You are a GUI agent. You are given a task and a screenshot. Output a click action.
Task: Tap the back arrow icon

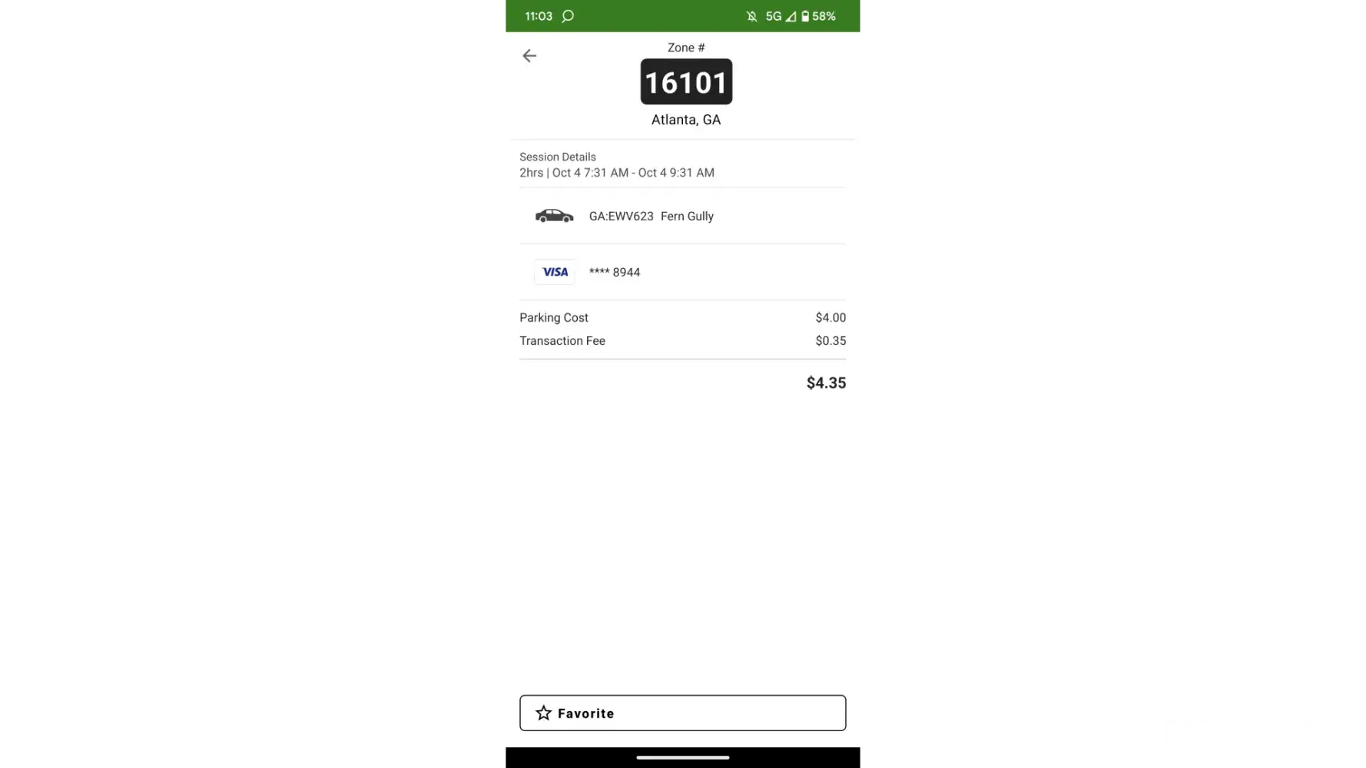[x=529, y=55]
